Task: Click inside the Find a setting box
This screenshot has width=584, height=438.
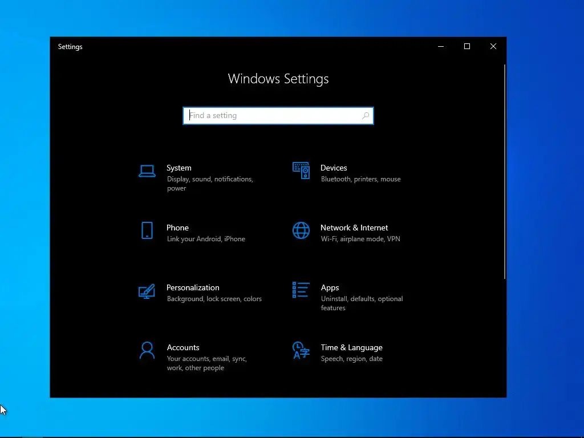Action: coord(278,116)
